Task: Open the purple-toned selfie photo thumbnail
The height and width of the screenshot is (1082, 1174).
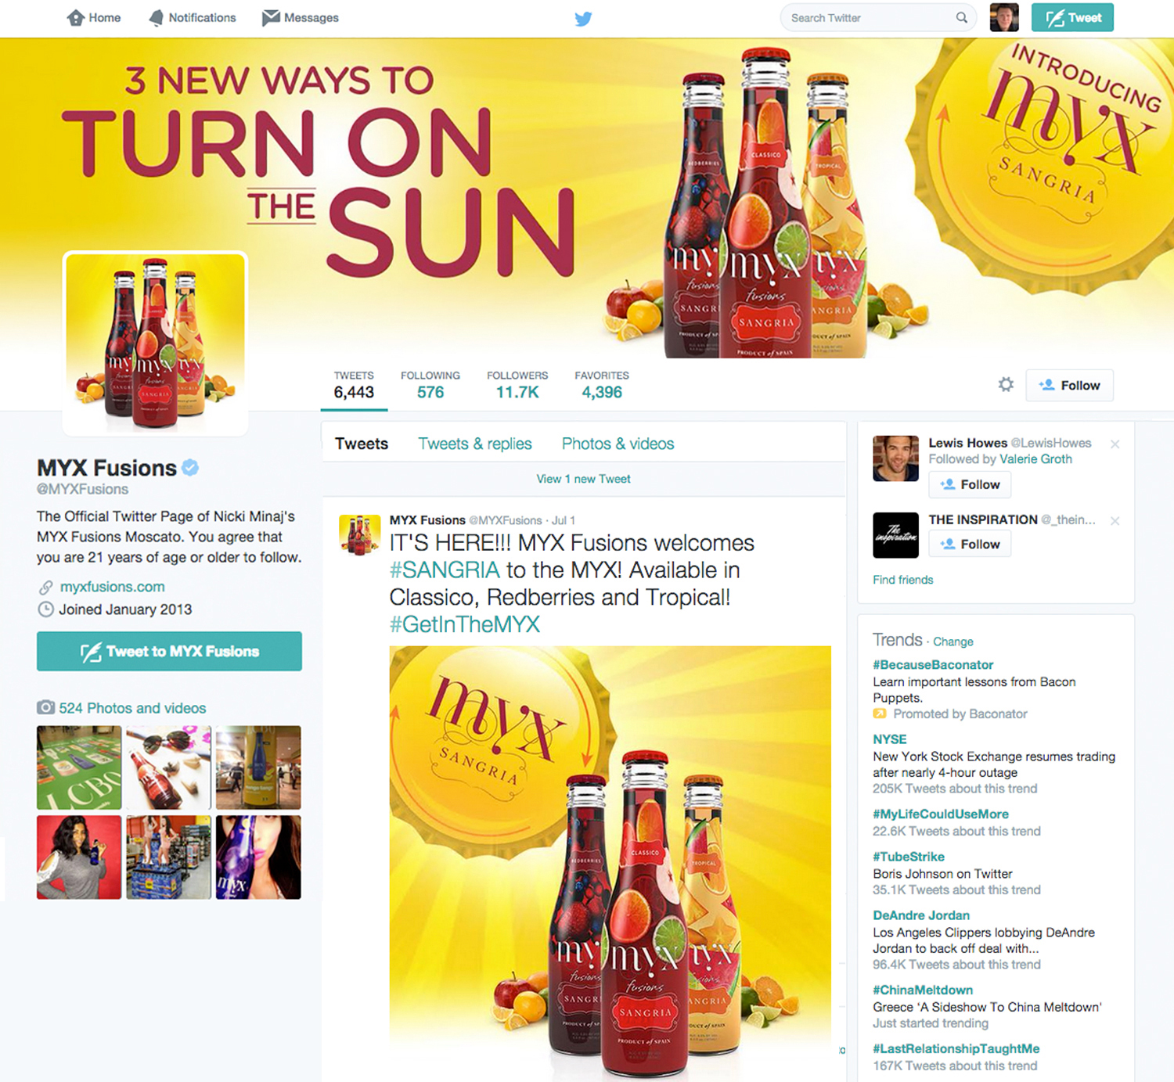Action: [x=258, y=857]
